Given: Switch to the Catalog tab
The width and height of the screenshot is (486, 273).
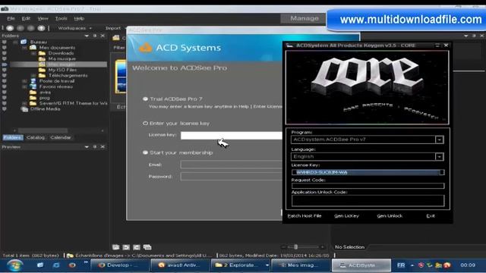Looking at the screenshot, I should tap(36, 137).
